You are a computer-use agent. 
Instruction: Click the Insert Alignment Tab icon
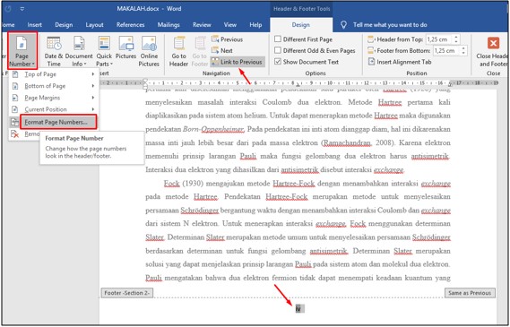click(x=371, y=62)
